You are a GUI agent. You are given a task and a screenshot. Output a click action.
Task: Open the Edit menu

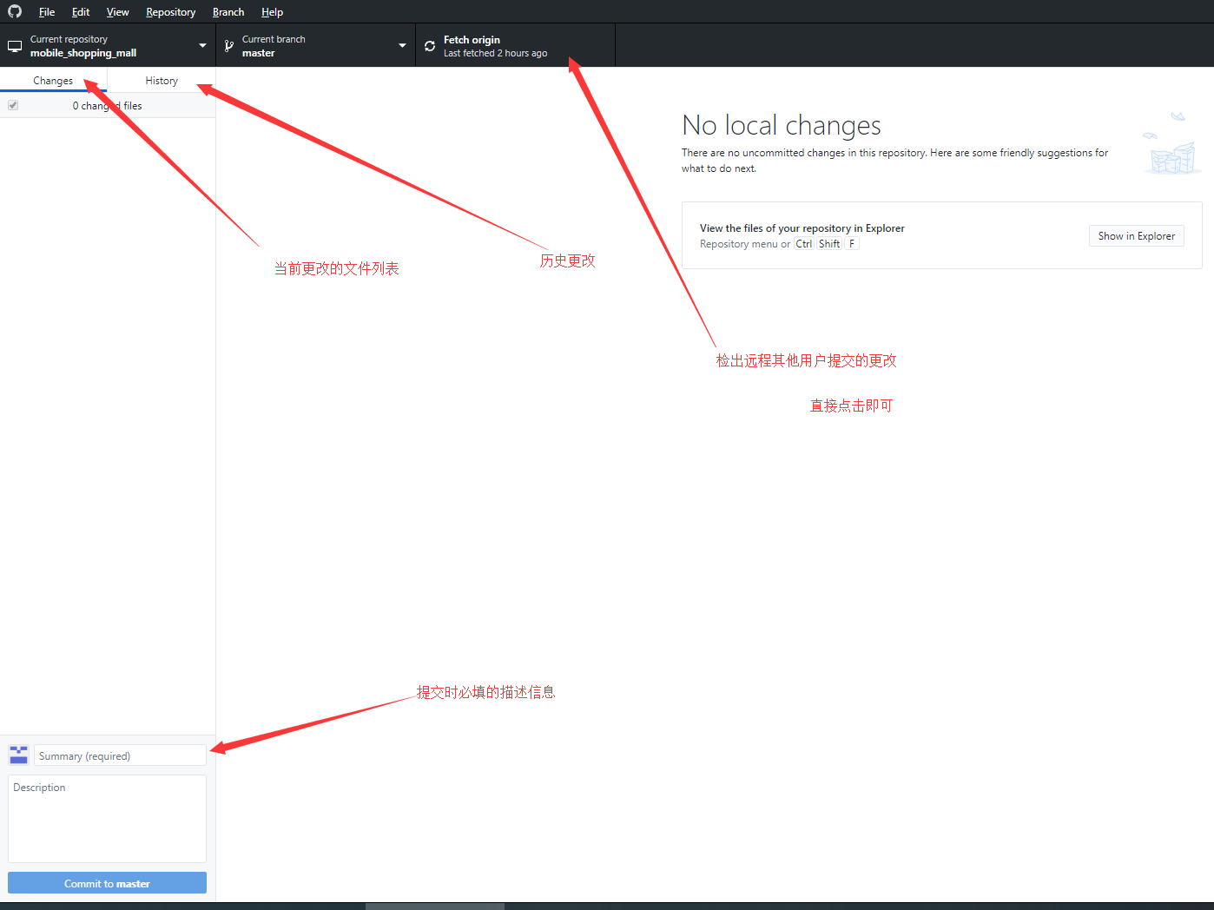point(81,12)
